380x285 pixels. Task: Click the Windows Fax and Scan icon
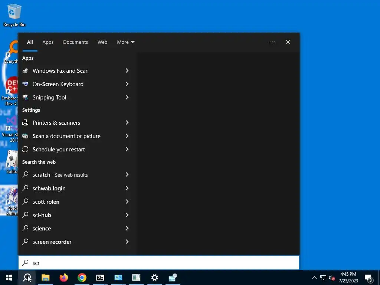pyautogui.click(x=25, y=71)
